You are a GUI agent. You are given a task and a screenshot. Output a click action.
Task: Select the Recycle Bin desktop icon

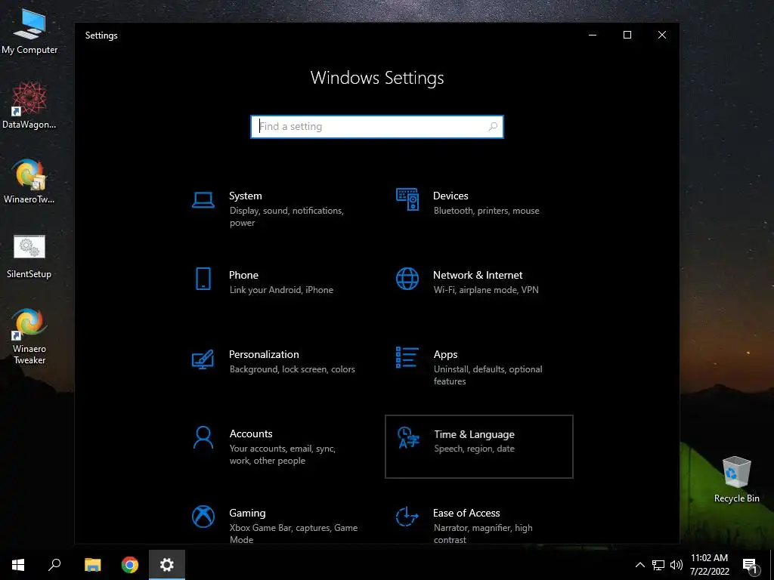click(736, 479)
